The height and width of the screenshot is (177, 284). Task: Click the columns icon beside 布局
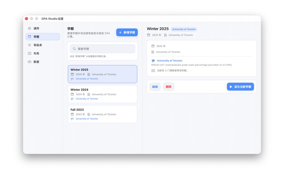(x=29, y=53)
